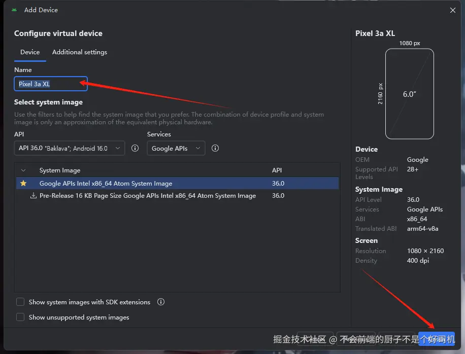This screenshot has width=465, height=354.
Task: Click the blue Finish button
Action: click(x=436, y=339)
